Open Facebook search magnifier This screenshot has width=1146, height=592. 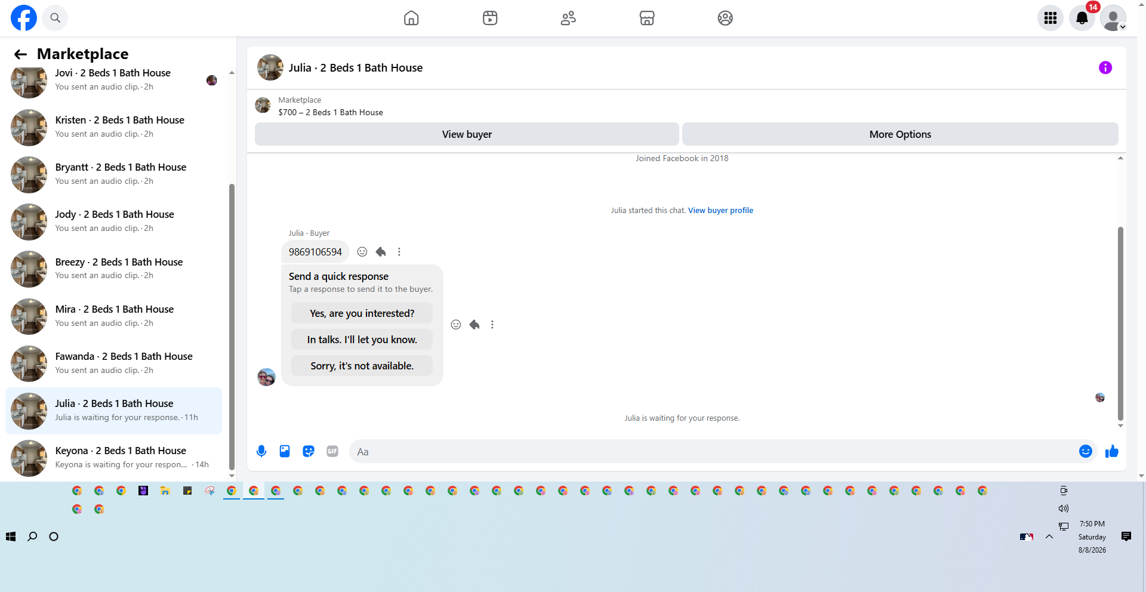coord(56,18)
